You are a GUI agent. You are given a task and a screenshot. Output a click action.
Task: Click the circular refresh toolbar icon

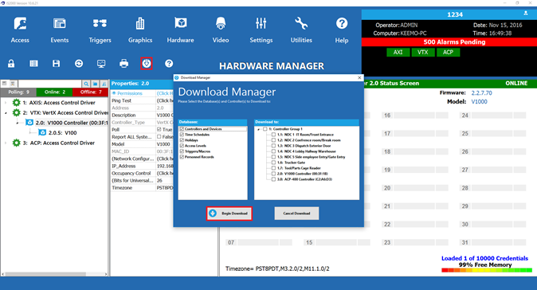[79, 64]
